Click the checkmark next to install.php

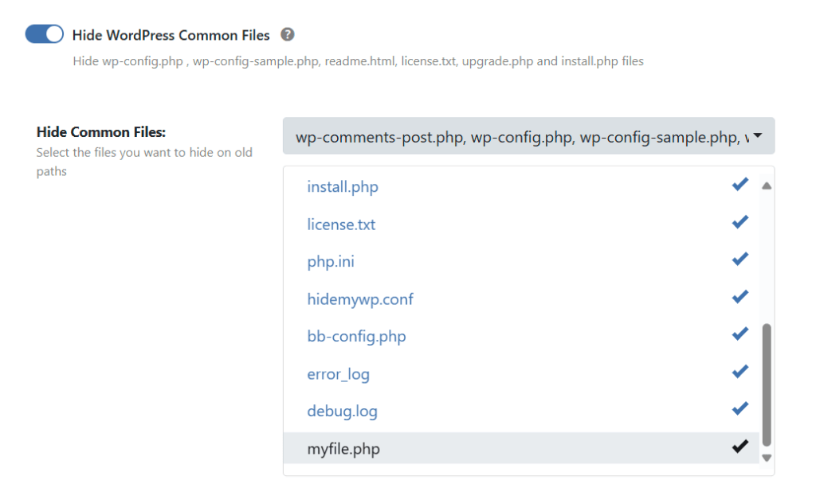[739, 184]
